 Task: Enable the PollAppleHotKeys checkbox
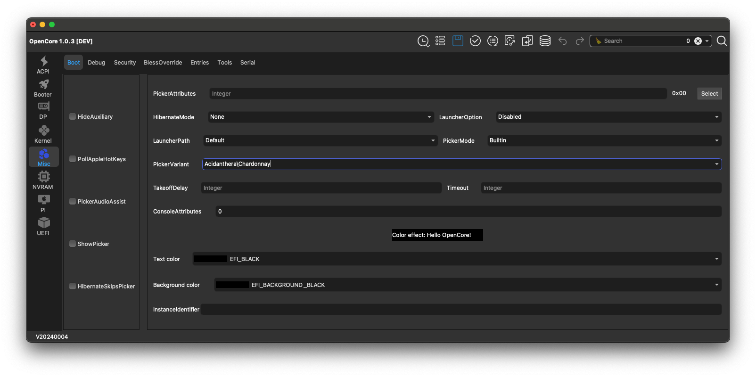tap(73, 159)
